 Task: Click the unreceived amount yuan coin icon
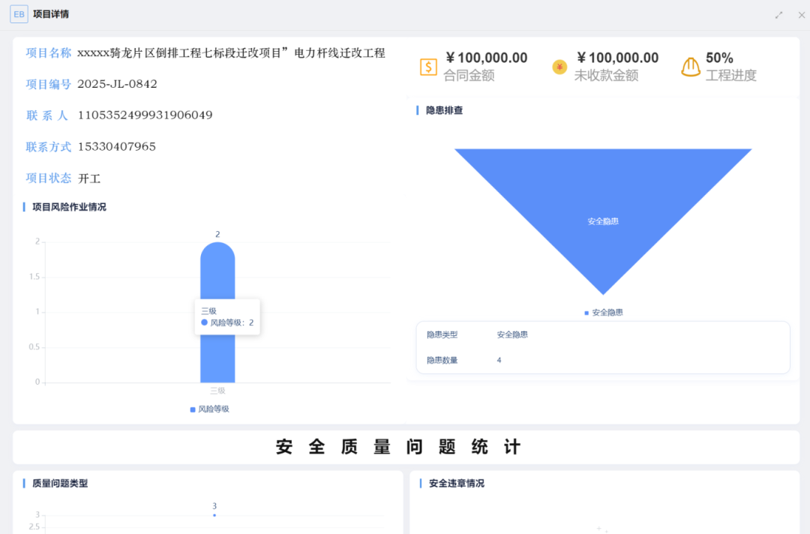559,67
